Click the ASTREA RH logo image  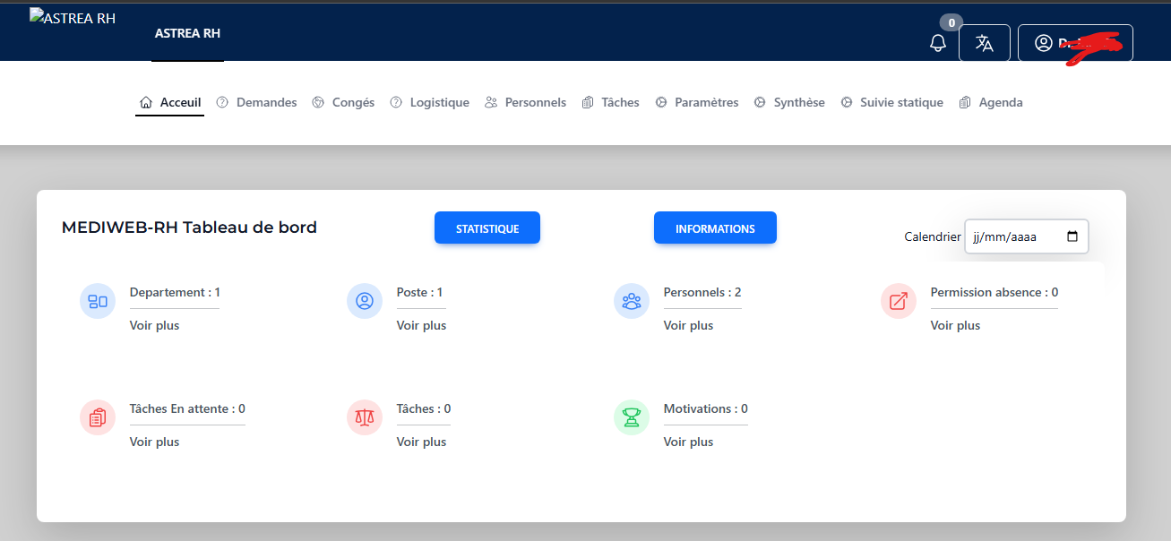coord(73,16)
